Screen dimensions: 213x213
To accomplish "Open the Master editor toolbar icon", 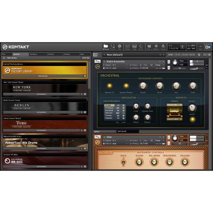I will 112,47.
